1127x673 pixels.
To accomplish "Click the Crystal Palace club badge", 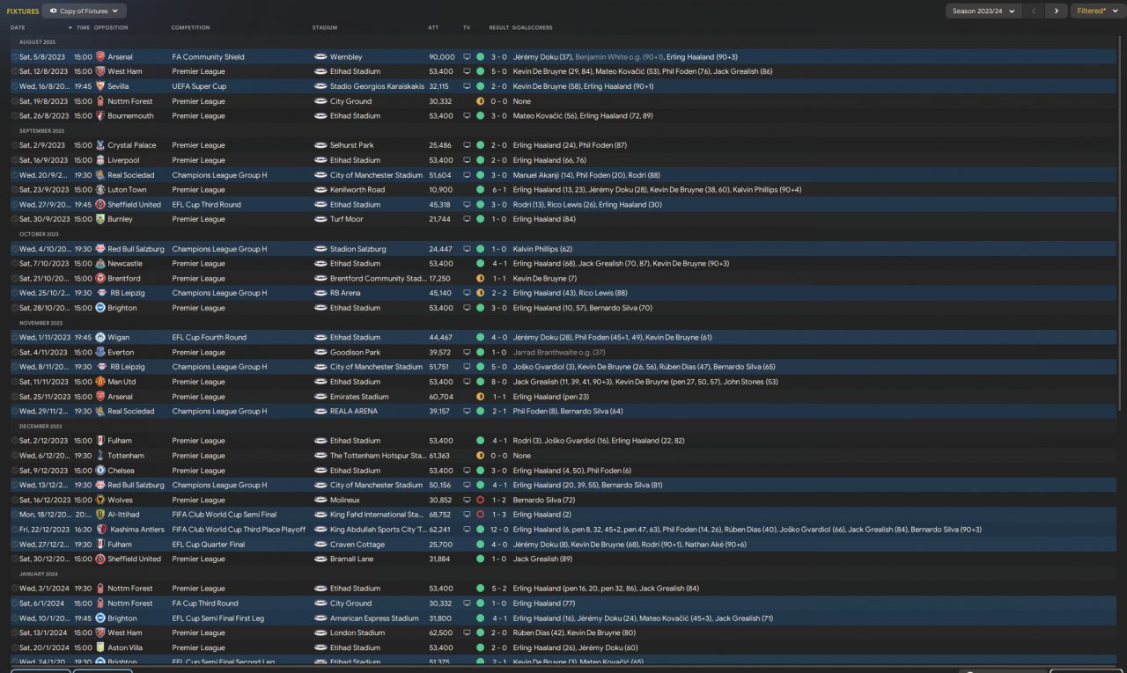I will 100,145.
